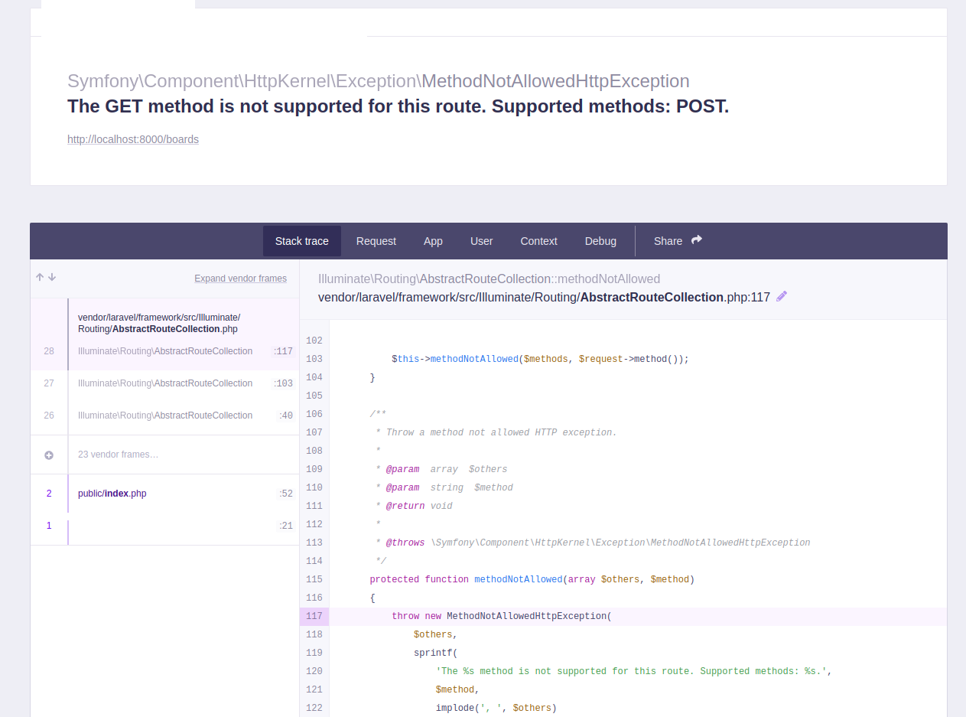Screen dimensions: 966x717
Task: Click the "implode(', ', $others)" code line
Action: [496, 708]
